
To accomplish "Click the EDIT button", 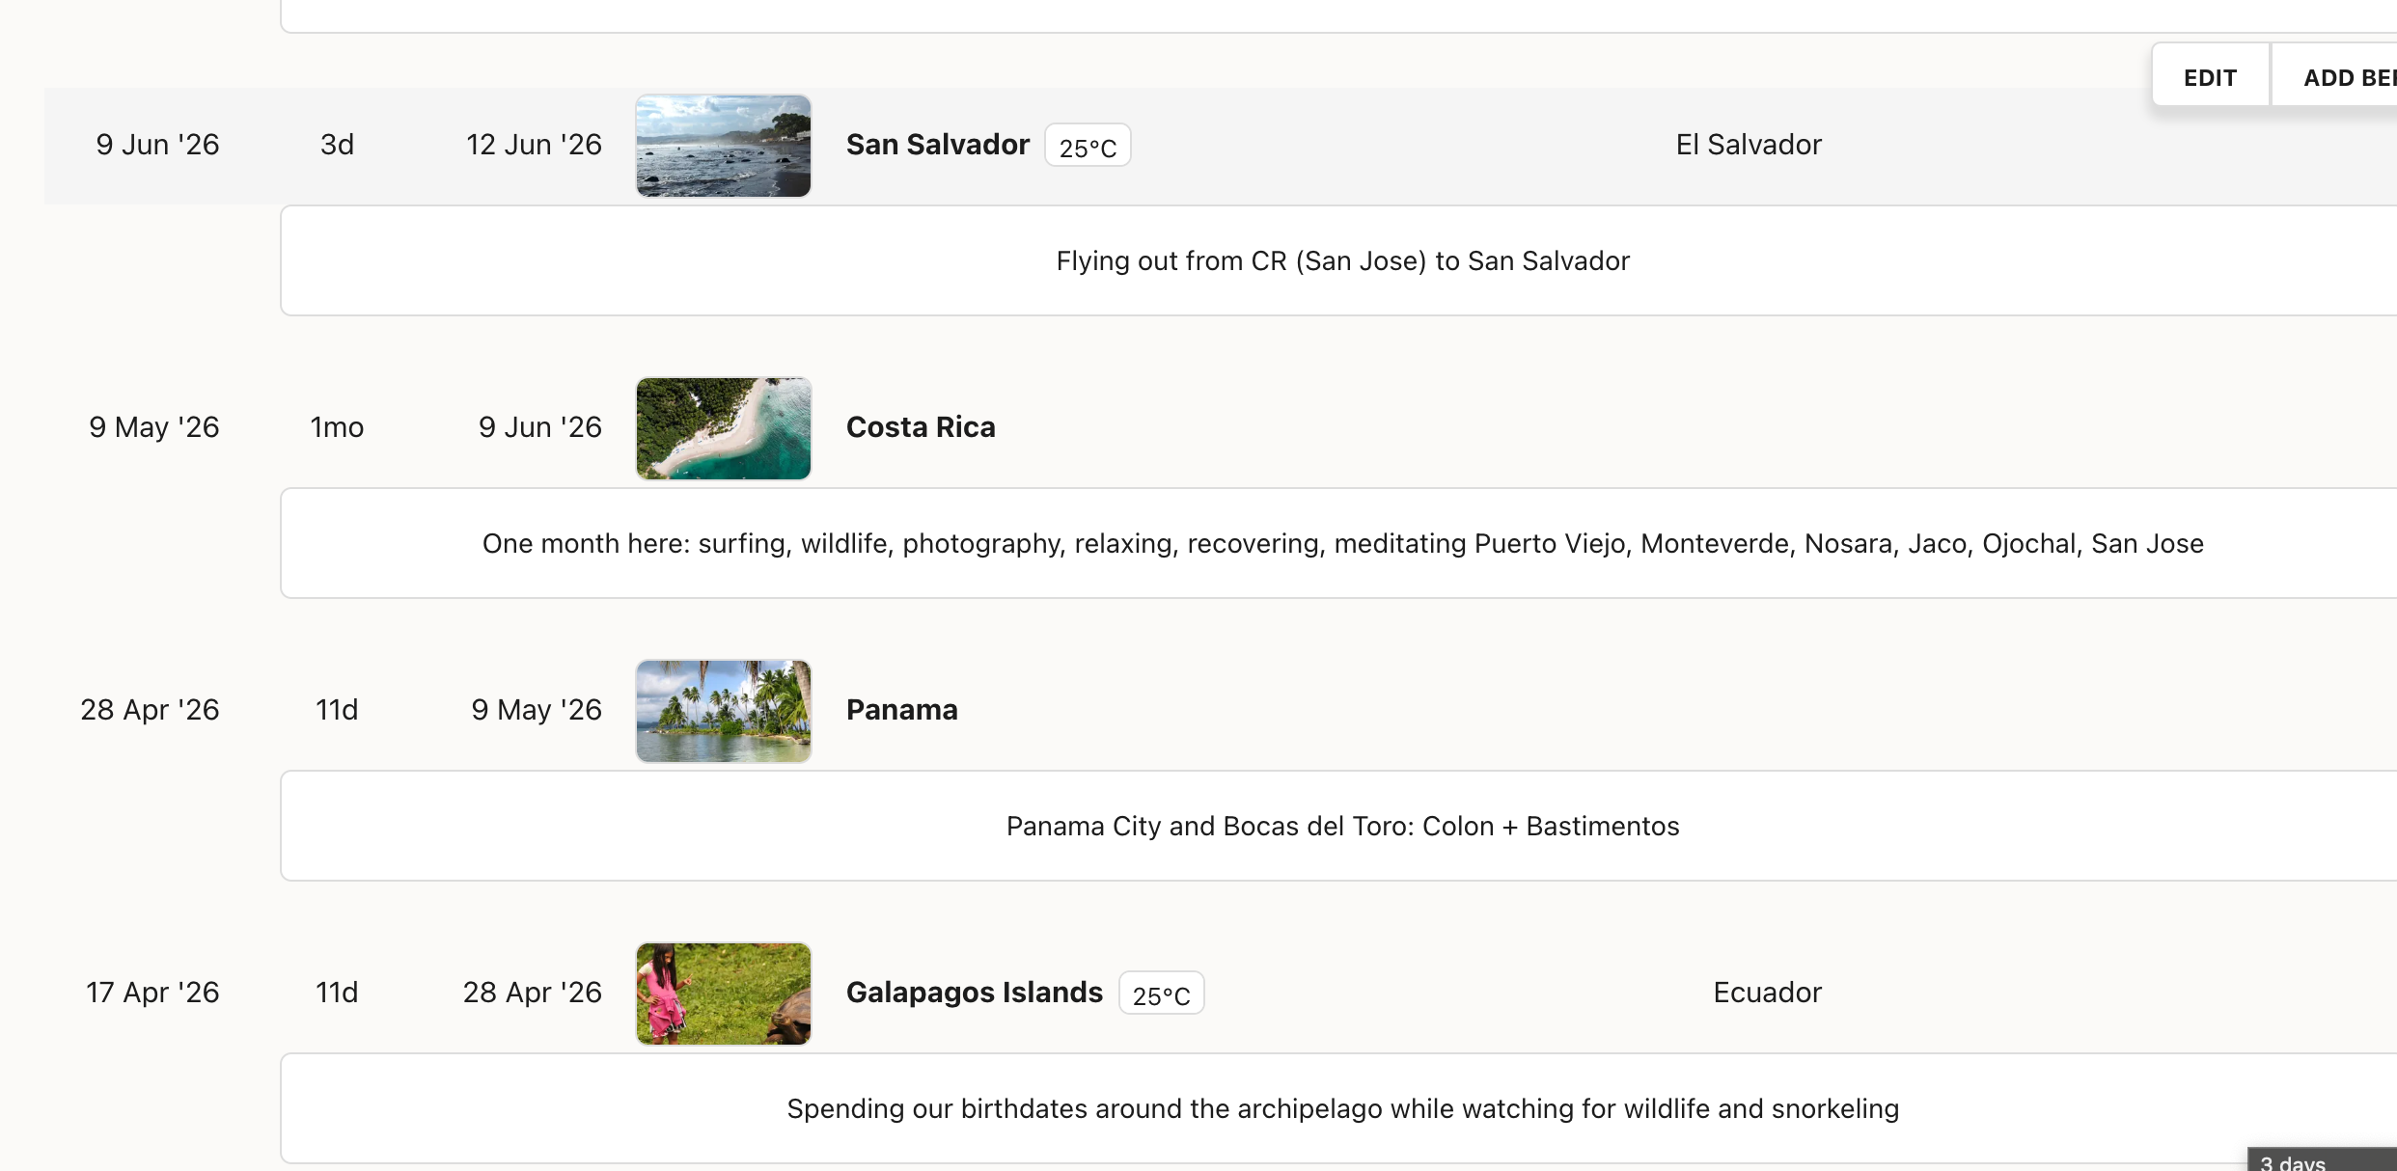I will [2210, 77].
